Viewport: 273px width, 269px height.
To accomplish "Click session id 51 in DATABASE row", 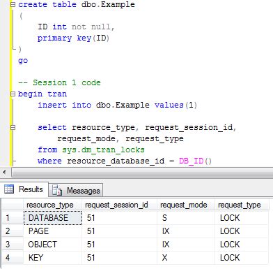I will point(120,218).
